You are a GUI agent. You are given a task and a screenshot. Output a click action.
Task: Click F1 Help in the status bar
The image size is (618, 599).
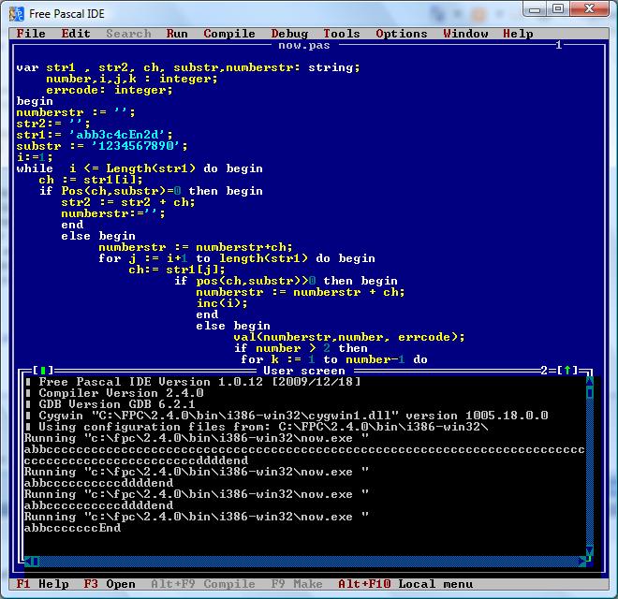tap(42, 584)
